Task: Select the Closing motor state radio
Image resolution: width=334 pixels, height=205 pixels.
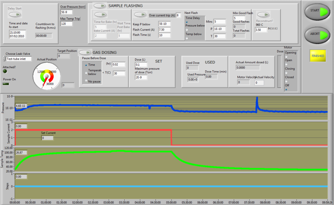Action: click(x=286, y=73)
